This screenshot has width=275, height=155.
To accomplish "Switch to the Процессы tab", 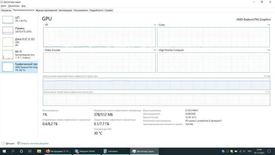I will (x=6, y=10).
